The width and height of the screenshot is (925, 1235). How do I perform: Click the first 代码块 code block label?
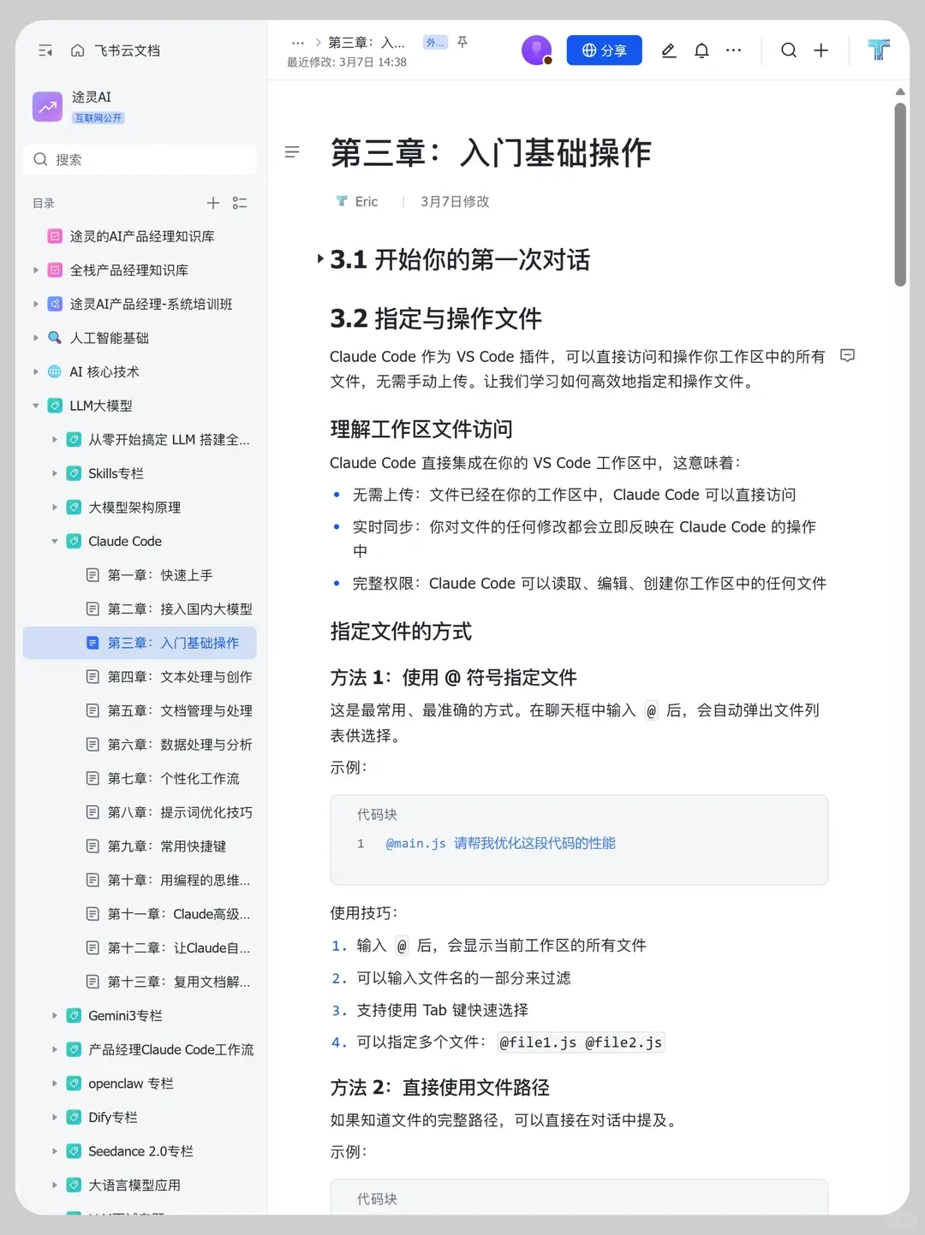pyautogui.click(x=377, y=815)
